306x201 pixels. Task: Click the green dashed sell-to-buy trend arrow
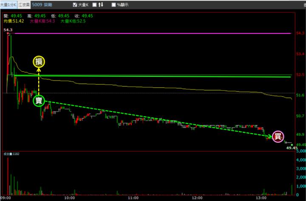pos(157,119)
